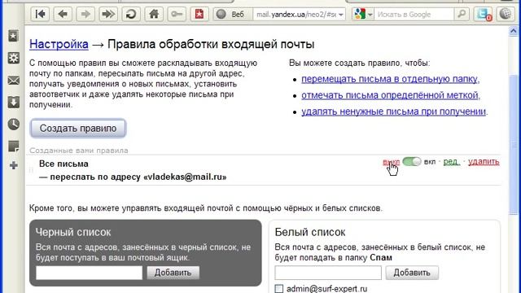
Task: Click the plus icon in sidebar
Action: (x=14, y=165)
